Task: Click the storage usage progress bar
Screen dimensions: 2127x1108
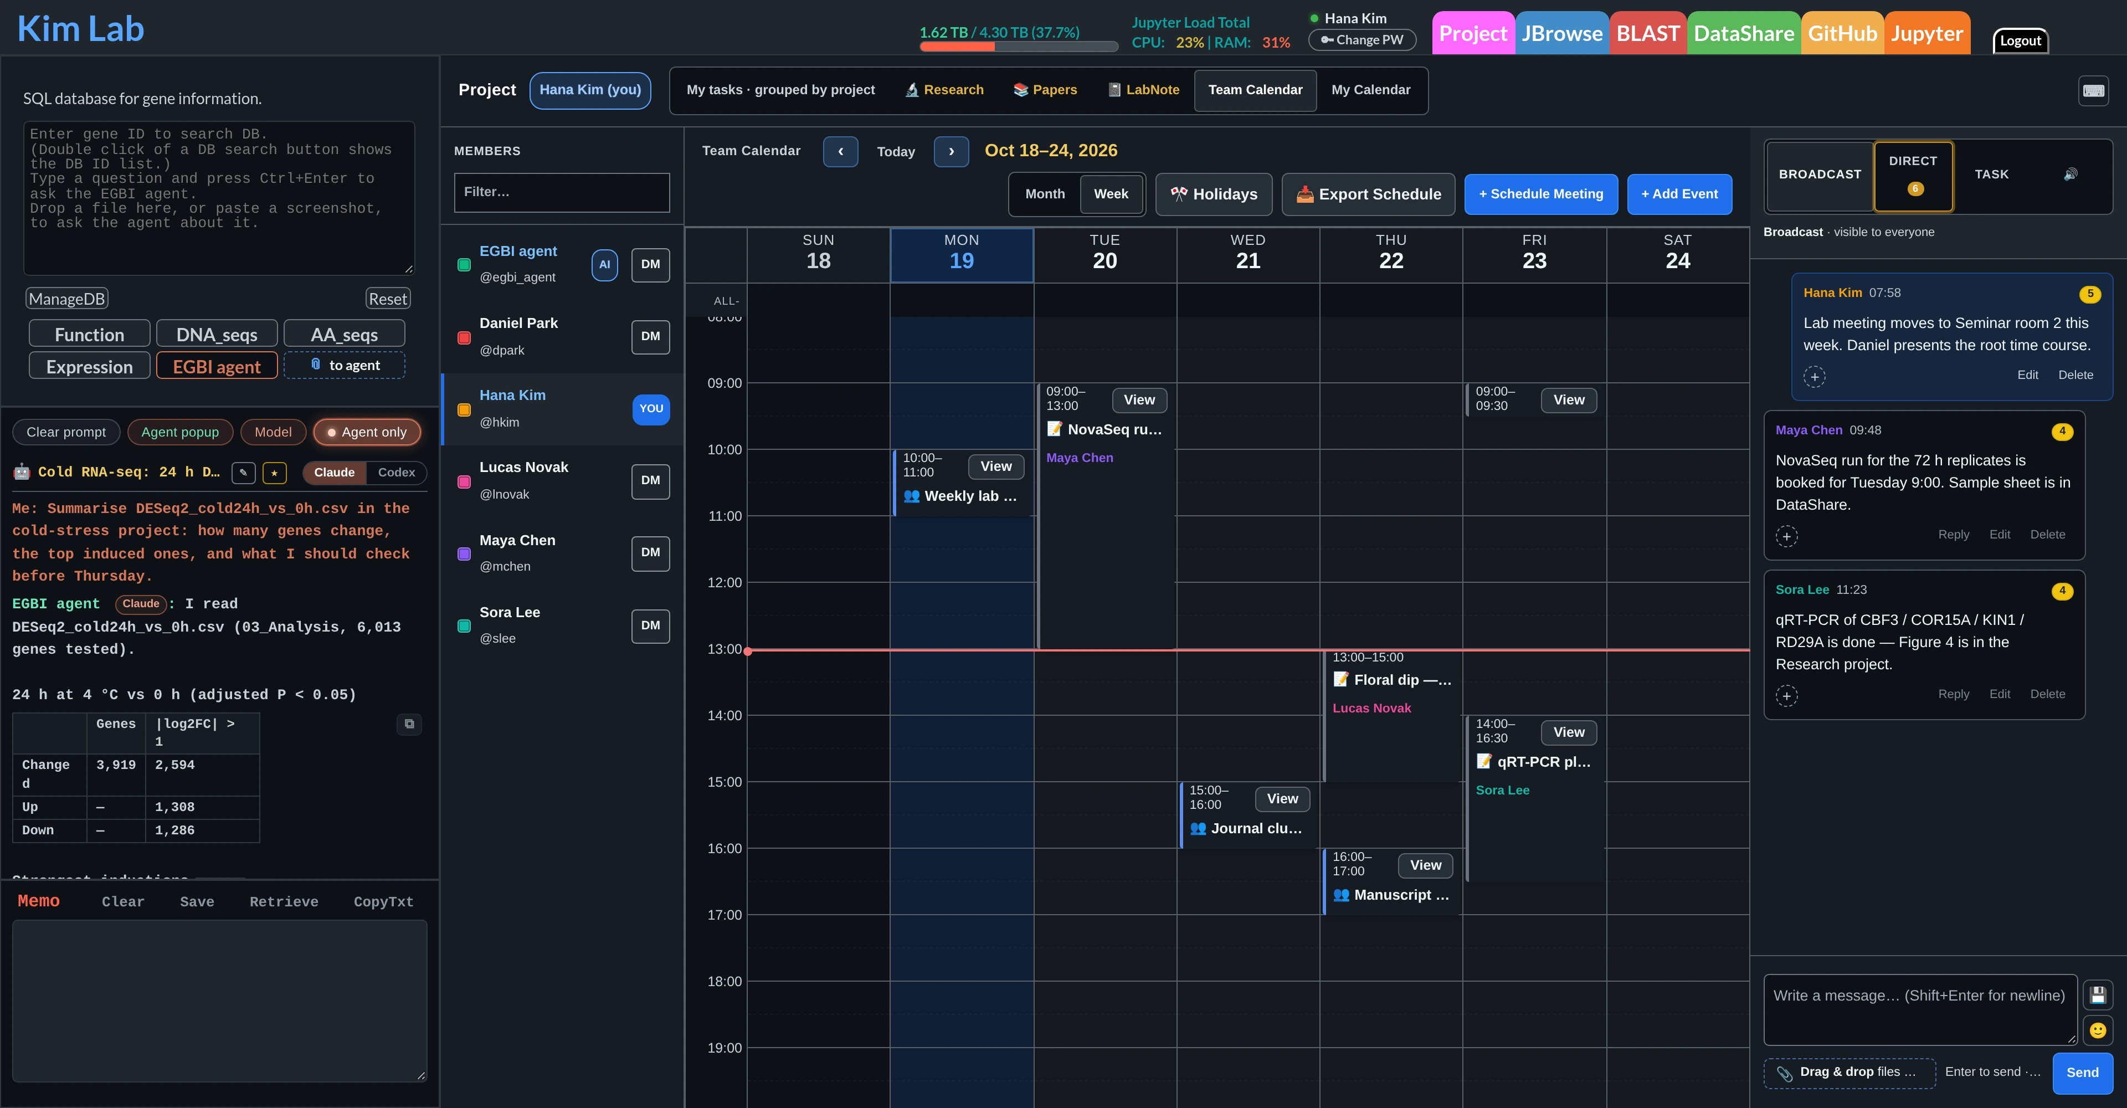Action: coord(1018,47)
